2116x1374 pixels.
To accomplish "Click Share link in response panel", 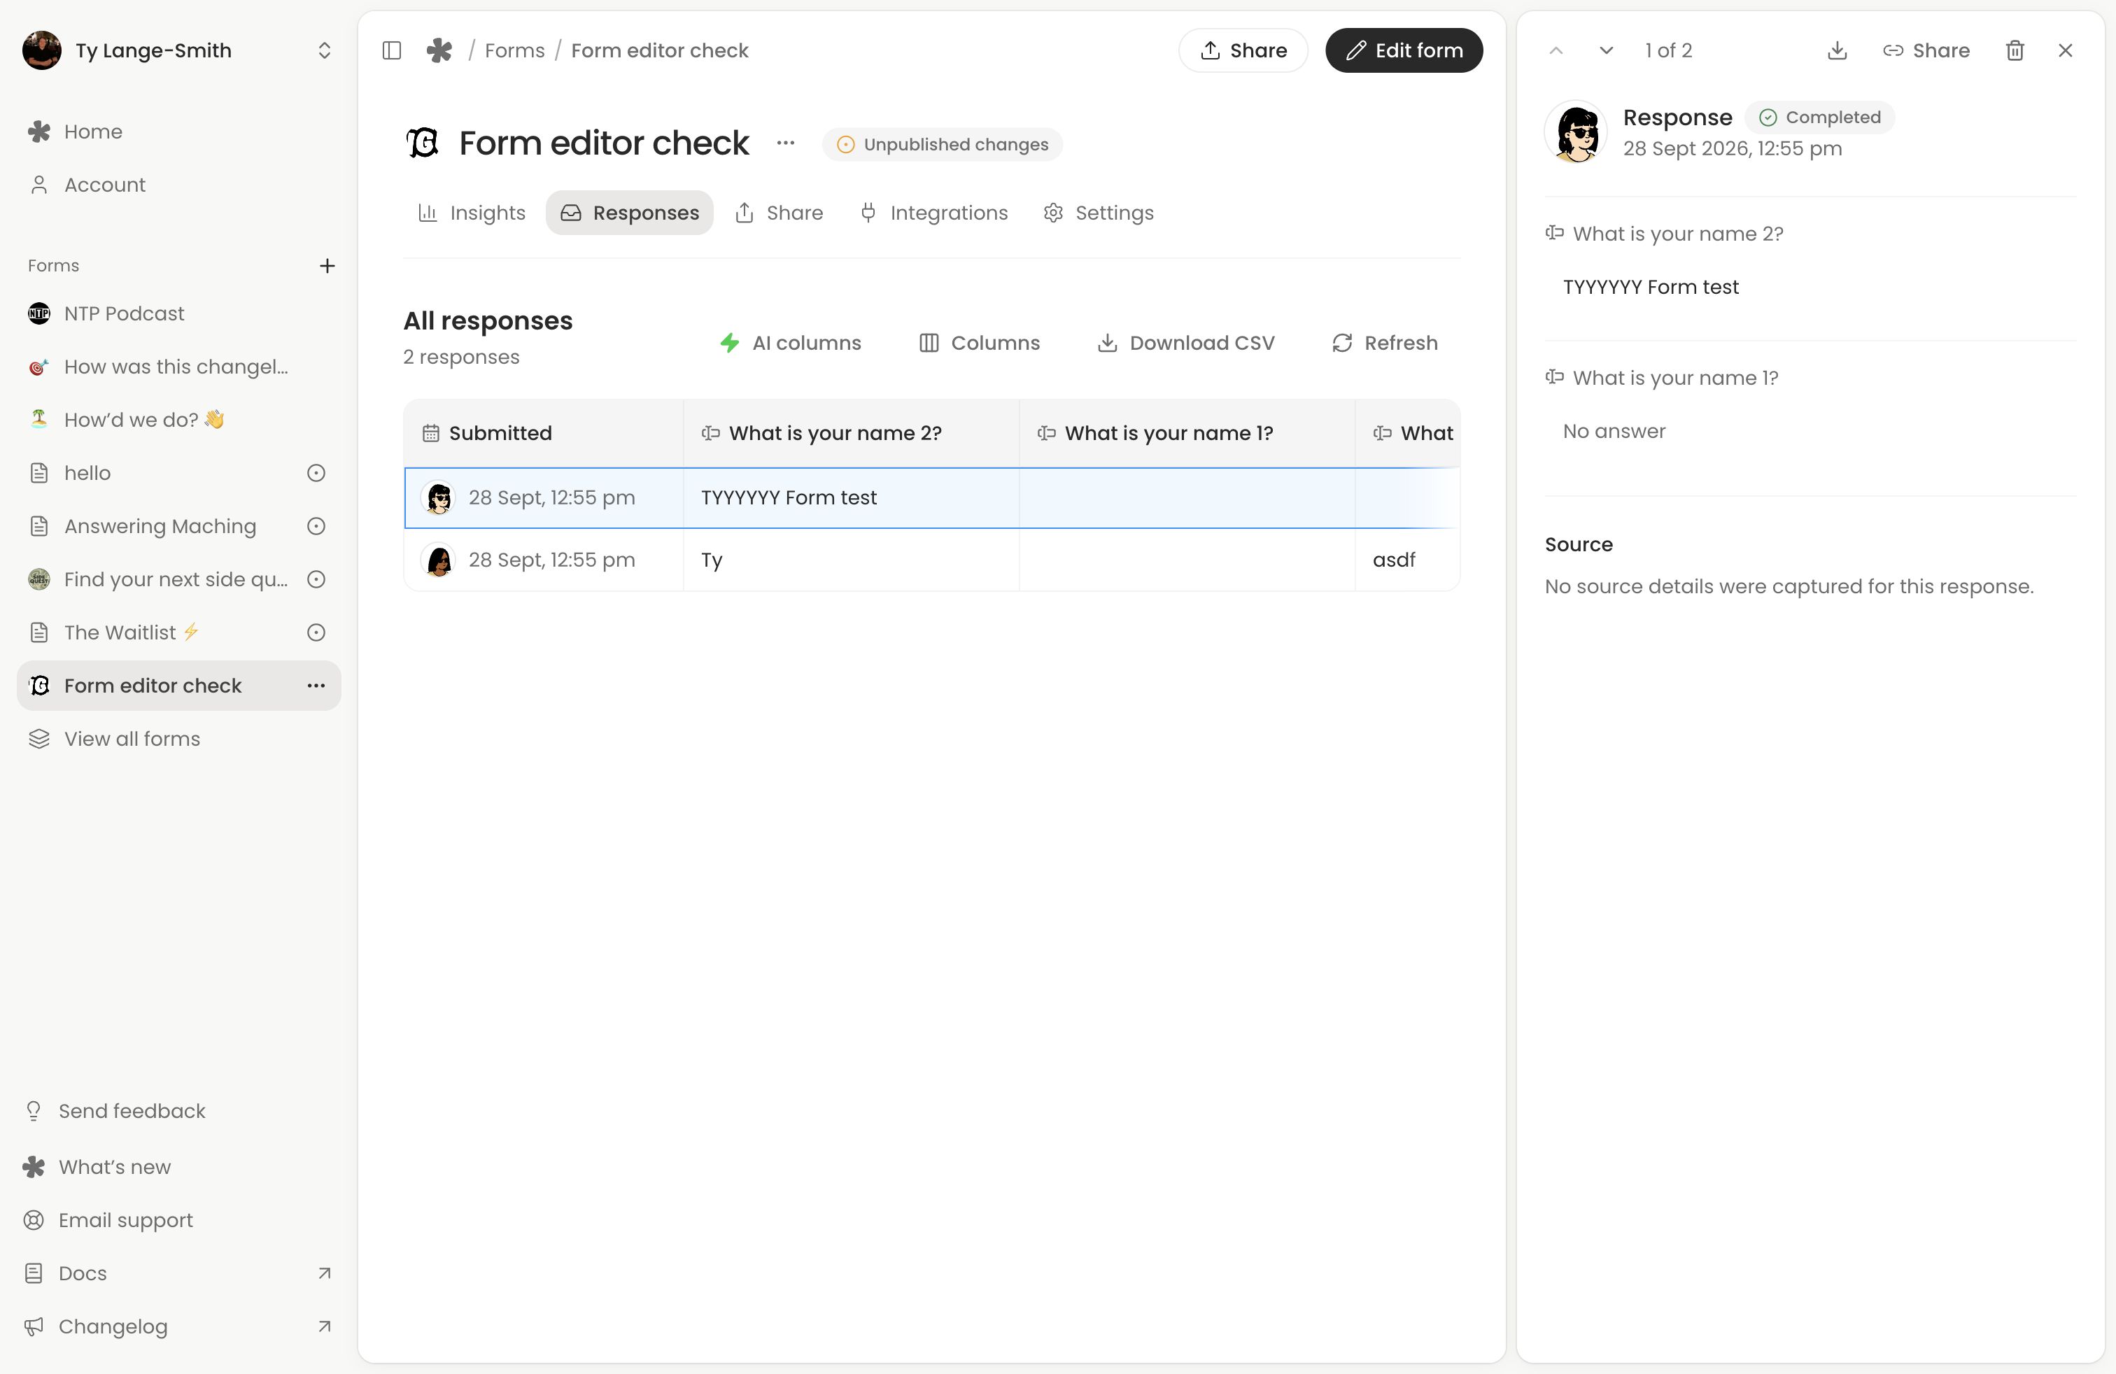I will 1926,50.
